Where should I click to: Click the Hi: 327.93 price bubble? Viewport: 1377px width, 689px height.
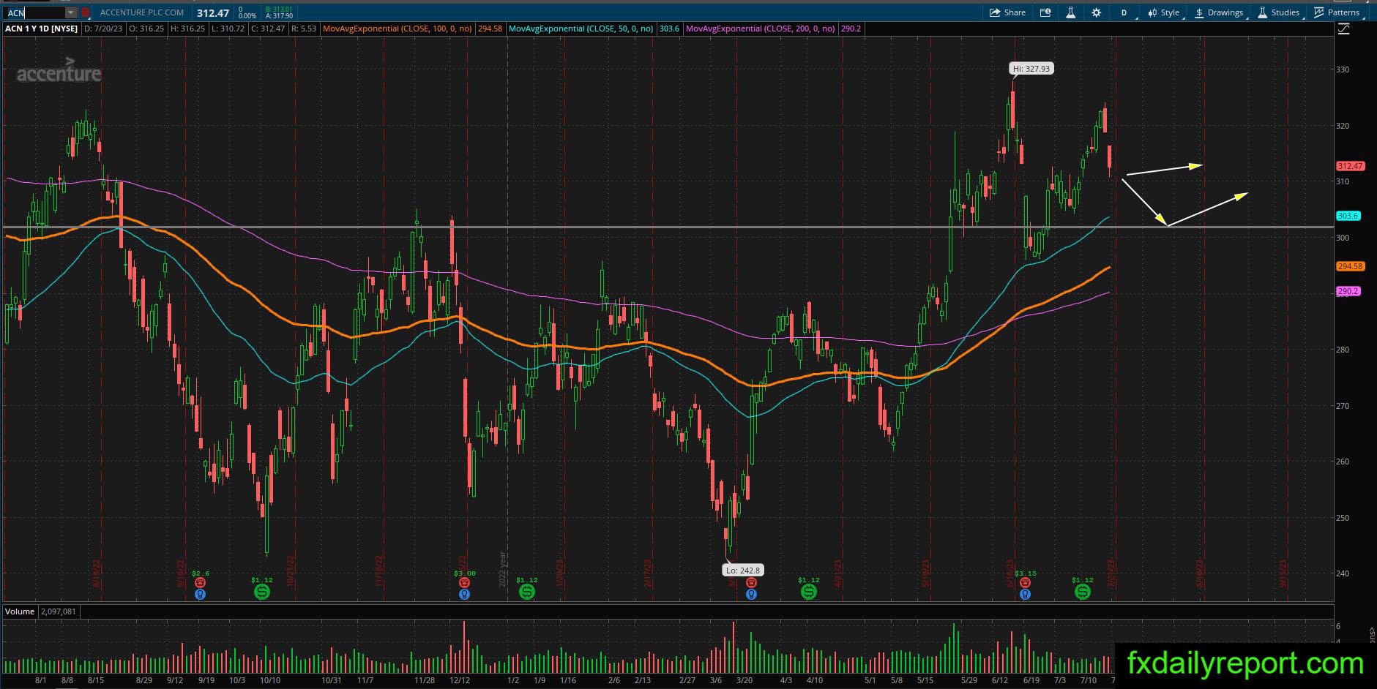pos(1031,69)
